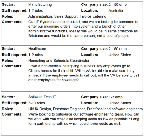Click the Software Tech IT sector value

click(x=42, y=97)
